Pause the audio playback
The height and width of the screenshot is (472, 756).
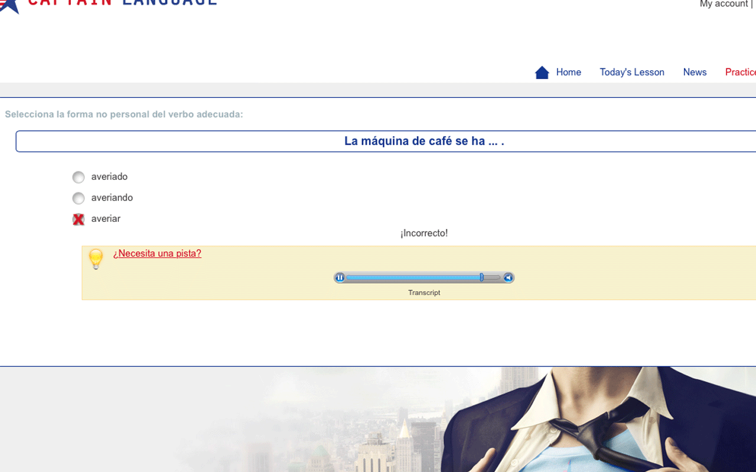(x=340, y=277)
